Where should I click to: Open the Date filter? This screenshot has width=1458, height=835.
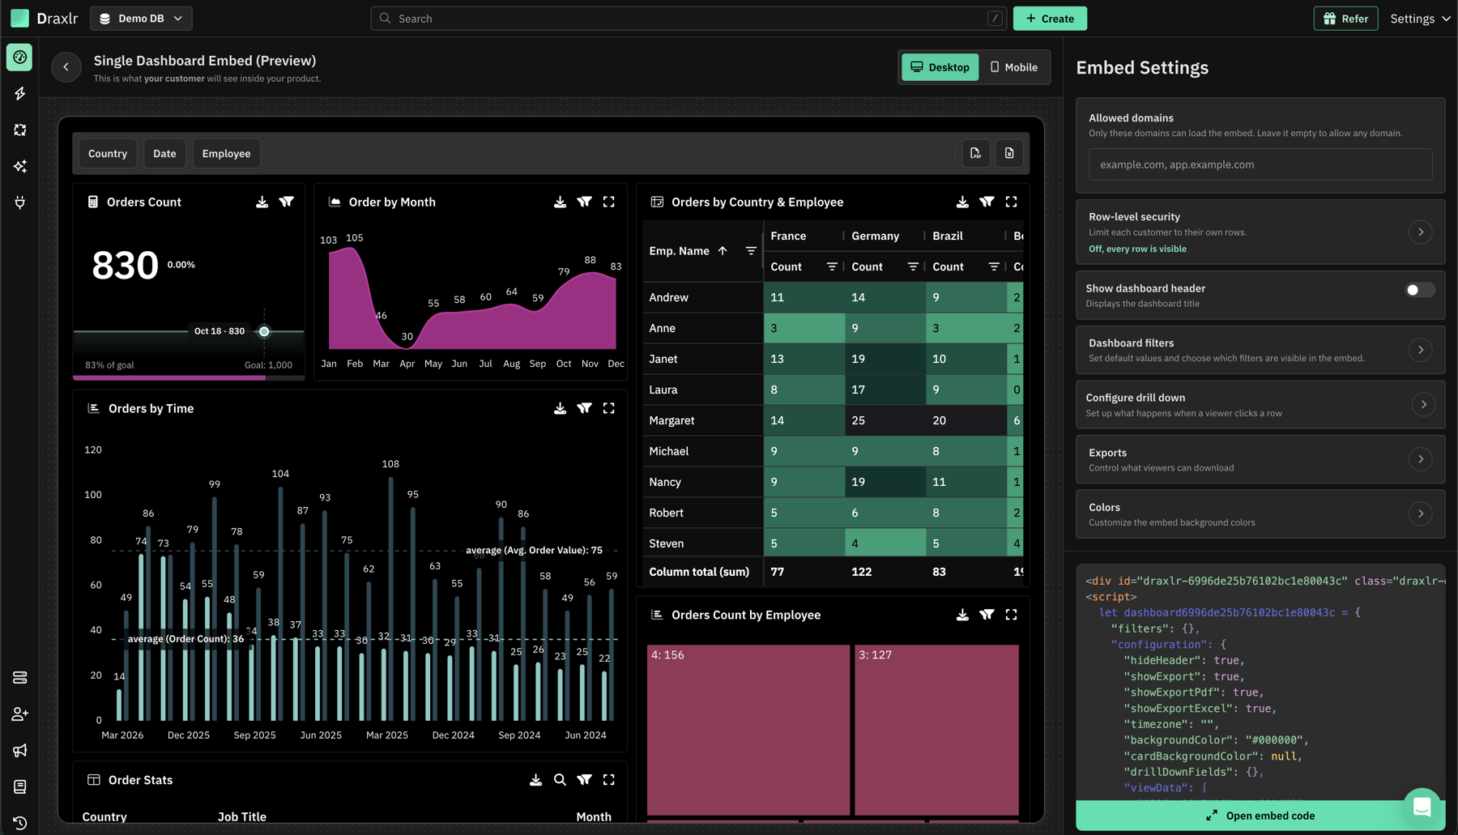164,153
